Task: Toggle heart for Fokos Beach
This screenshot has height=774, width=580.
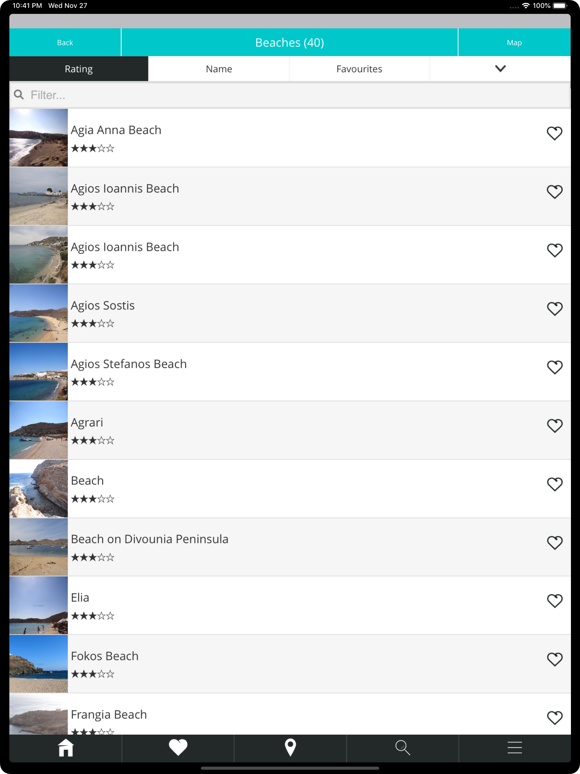Action: click(x=555, y=660)
